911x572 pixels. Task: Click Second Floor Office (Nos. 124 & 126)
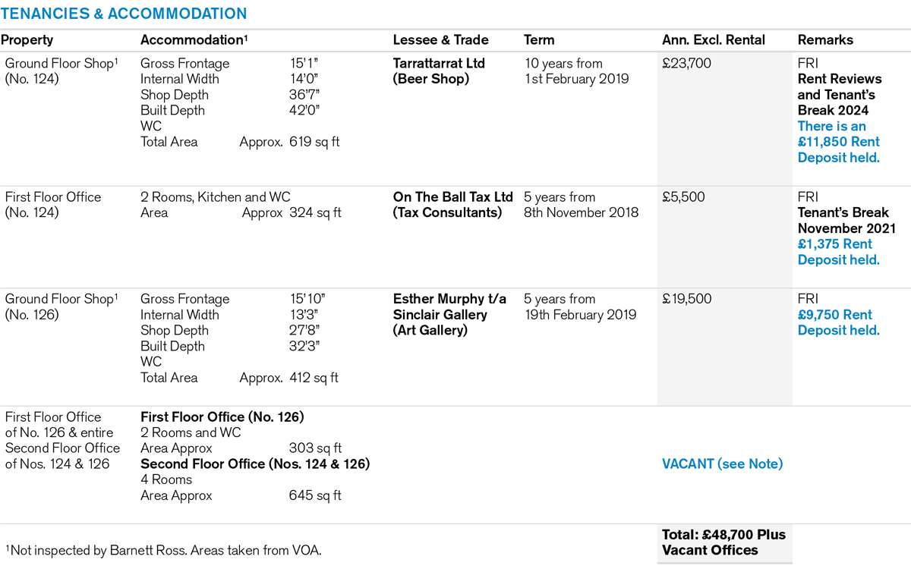click(x=255, y=464)
